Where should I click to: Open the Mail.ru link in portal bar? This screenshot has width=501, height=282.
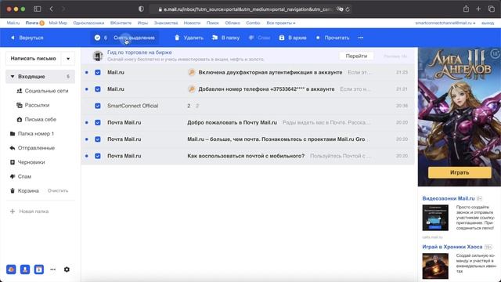click(13, 23)
